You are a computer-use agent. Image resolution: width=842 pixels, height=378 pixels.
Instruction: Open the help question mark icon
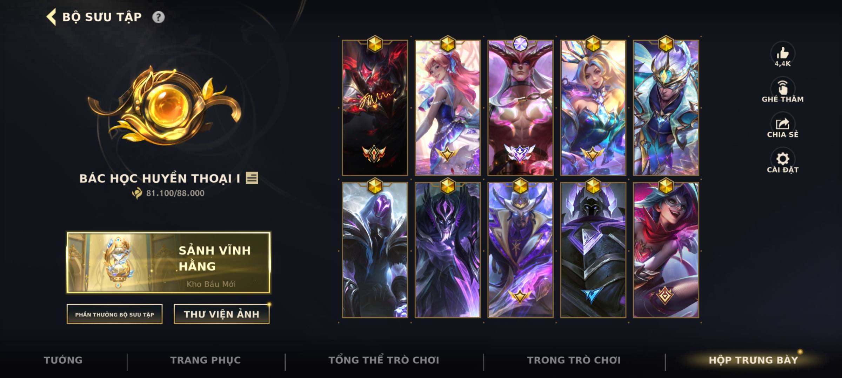coord(158,17)
